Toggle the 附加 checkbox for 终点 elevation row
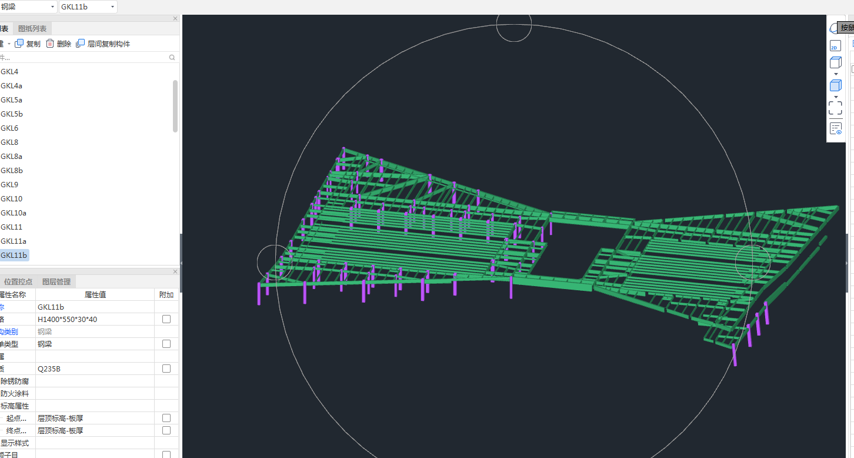The image size is (854, 458). [166, 430]
